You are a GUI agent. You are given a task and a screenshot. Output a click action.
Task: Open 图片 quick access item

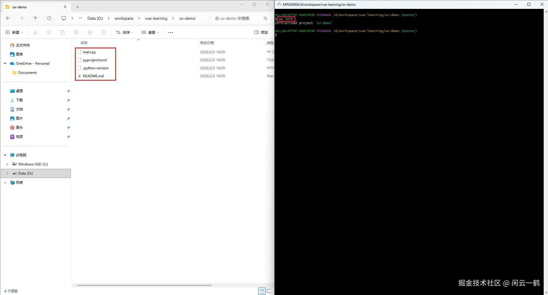click(x=16, y=118)
